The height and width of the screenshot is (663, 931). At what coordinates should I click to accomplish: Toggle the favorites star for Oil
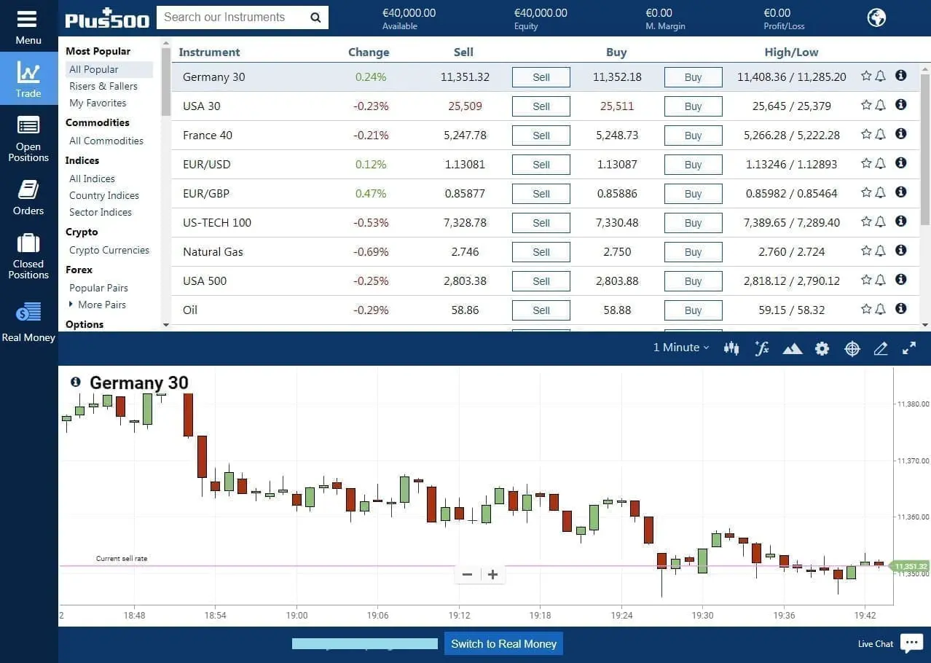coord(865,308)
